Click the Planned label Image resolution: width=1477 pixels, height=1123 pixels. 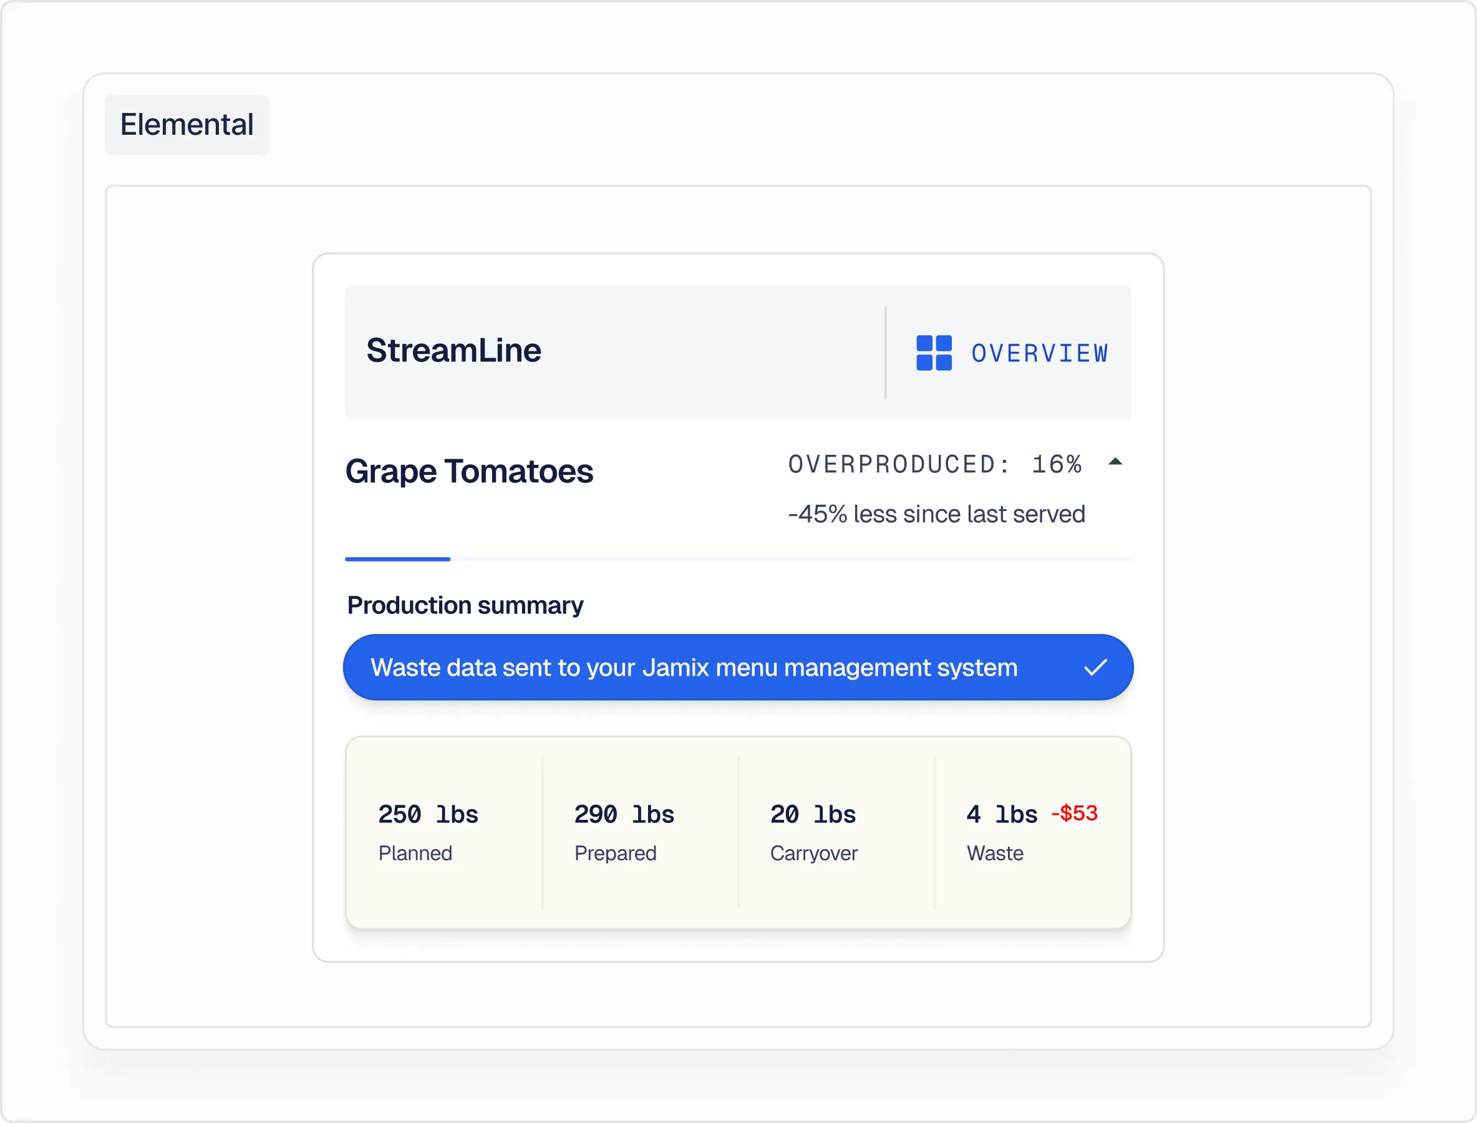click(415, 853)
